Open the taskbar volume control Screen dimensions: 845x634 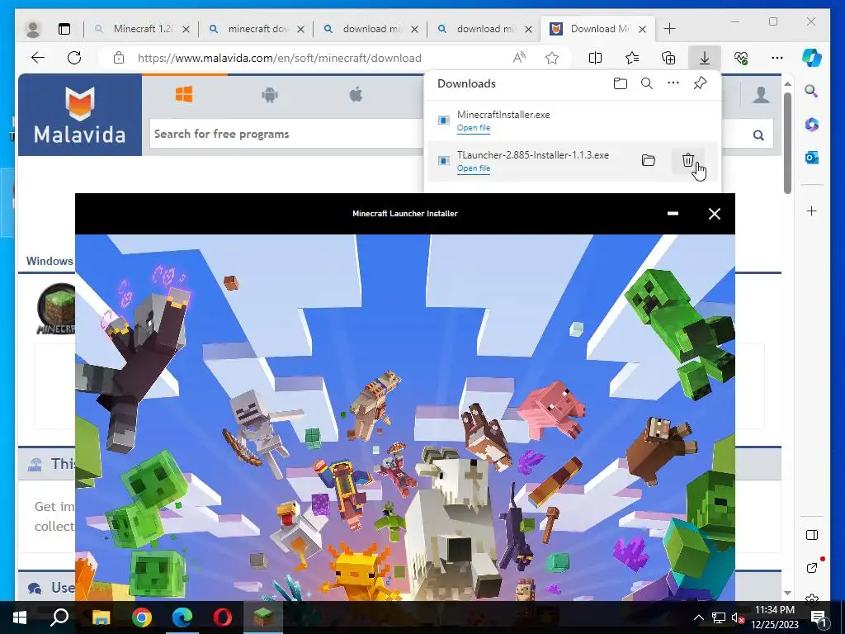click(737, 617)
